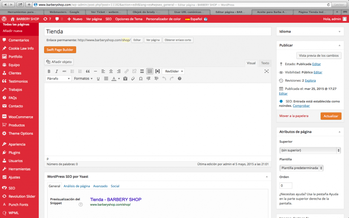The width and height of the screenshot is (349, 218).
Task: Toggle bold formatting in the editor
Action: tap(49, 71)
